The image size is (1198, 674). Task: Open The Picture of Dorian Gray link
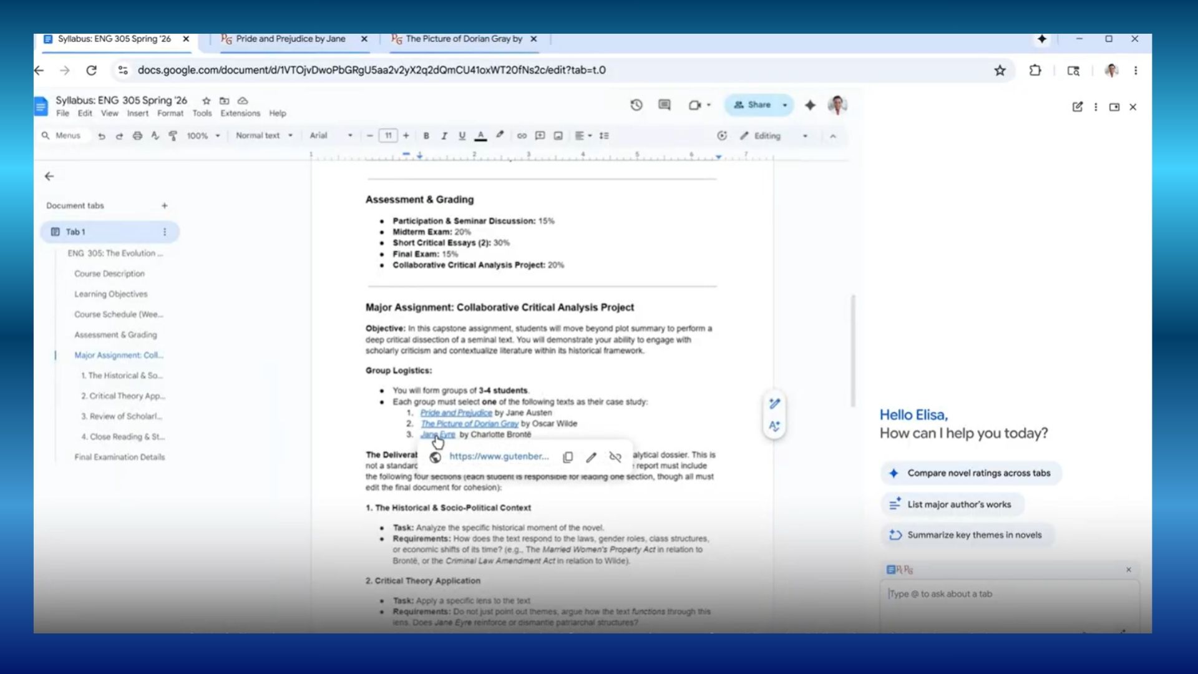[x=469, y=424]
